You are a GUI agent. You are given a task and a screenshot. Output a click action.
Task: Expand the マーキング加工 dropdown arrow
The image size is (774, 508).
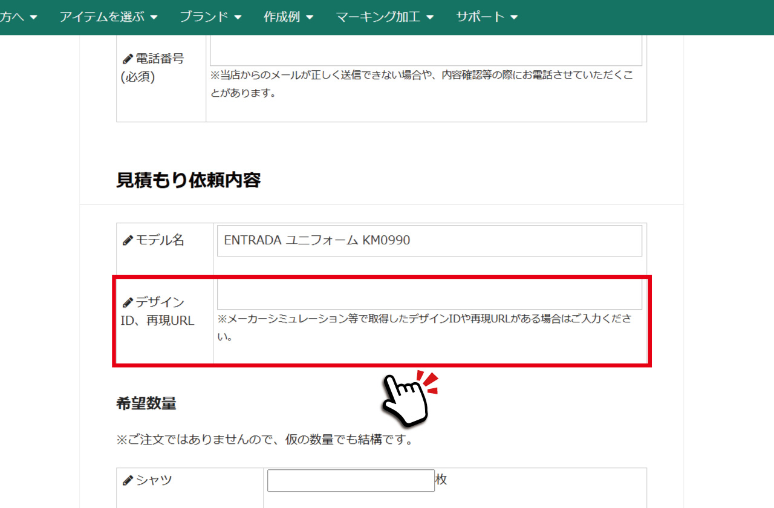coord(430,18)
